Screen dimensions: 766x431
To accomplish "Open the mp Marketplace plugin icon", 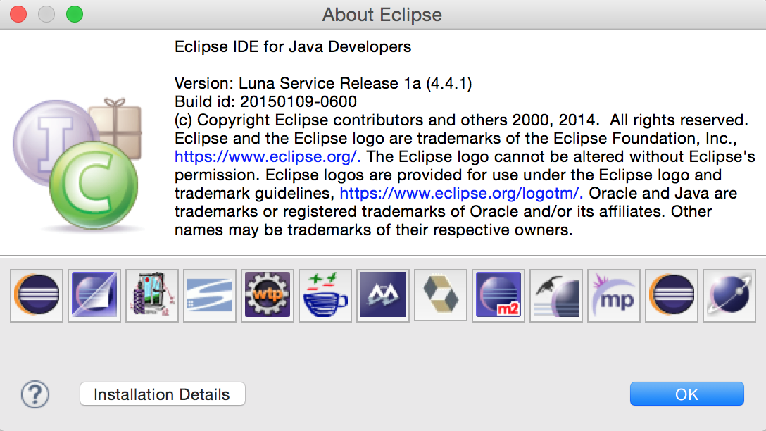I will 614,296.
